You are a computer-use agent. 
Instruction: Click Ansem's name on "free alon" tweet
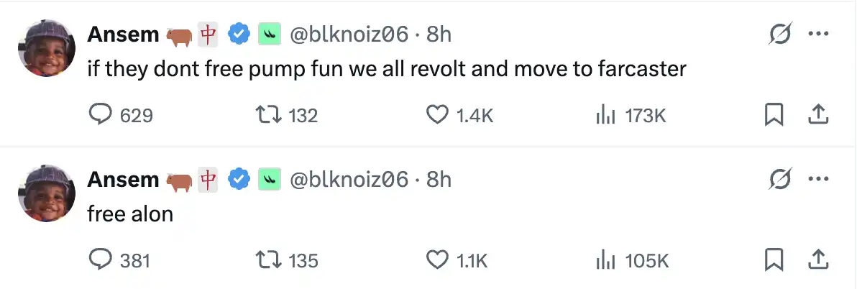(x=123, y=179)
